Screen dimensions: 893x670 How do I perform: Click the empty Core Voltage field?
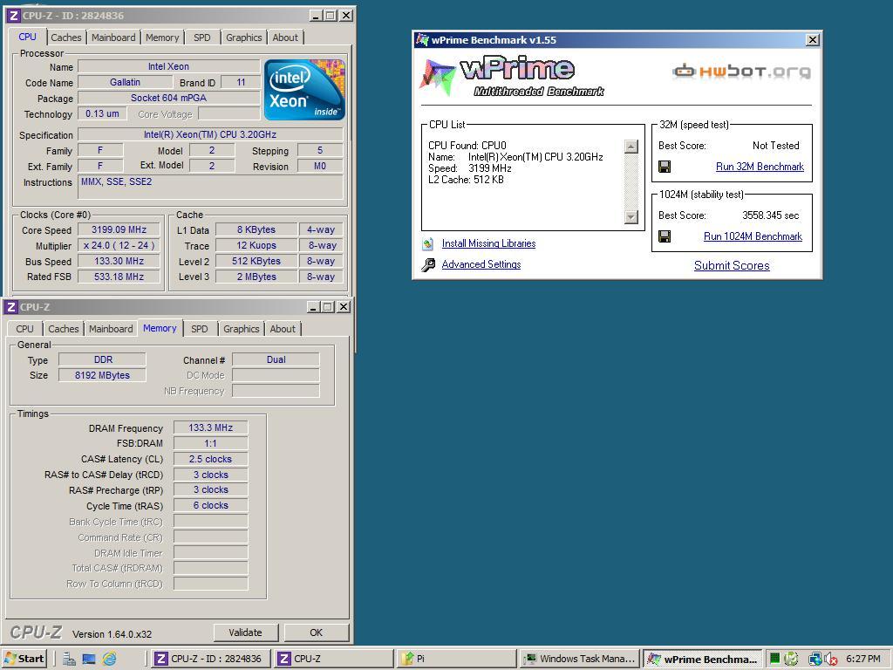(229, 114)
